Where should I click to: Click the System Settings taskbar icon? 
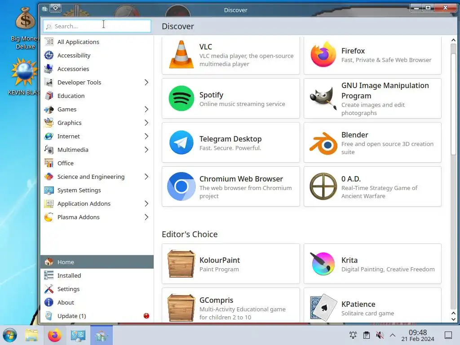tap(78, 335)
